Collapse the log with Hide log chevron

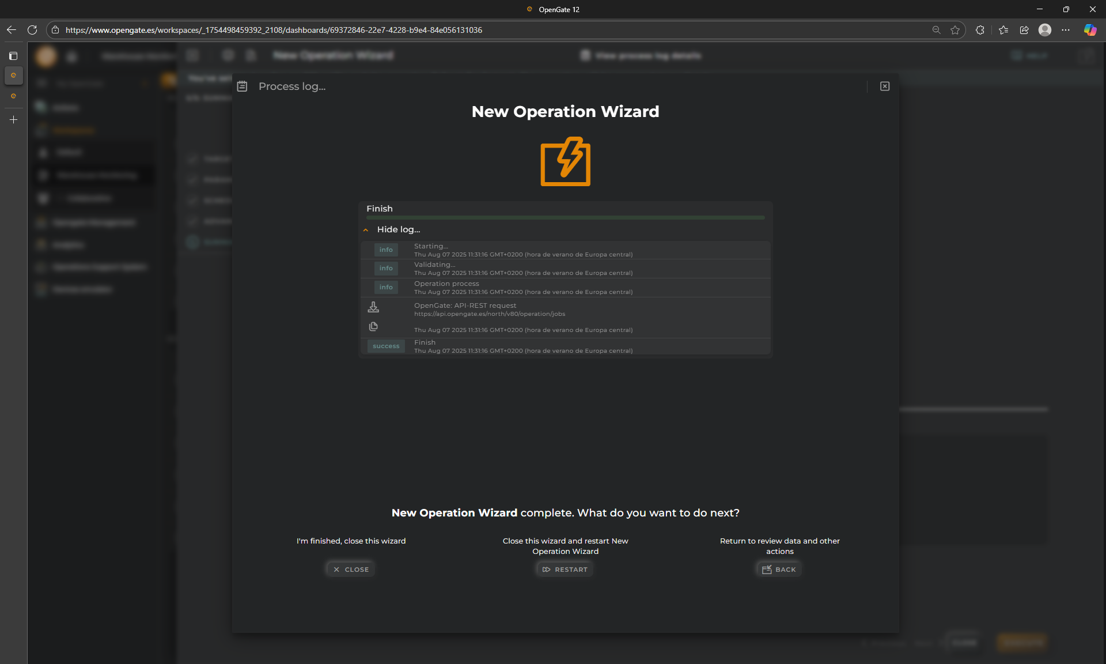[x=366, y=230]
